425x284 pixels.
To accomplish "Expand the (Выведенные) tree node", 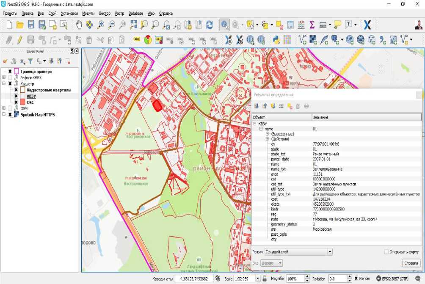I will pos(268,134).
